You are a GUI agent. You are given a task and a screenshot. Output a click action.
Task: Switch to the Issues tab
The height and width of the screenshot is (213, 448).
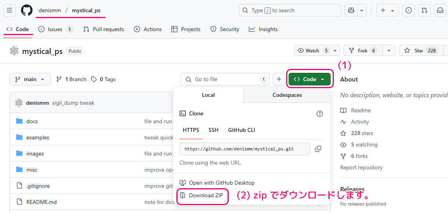tap(56, 29)
